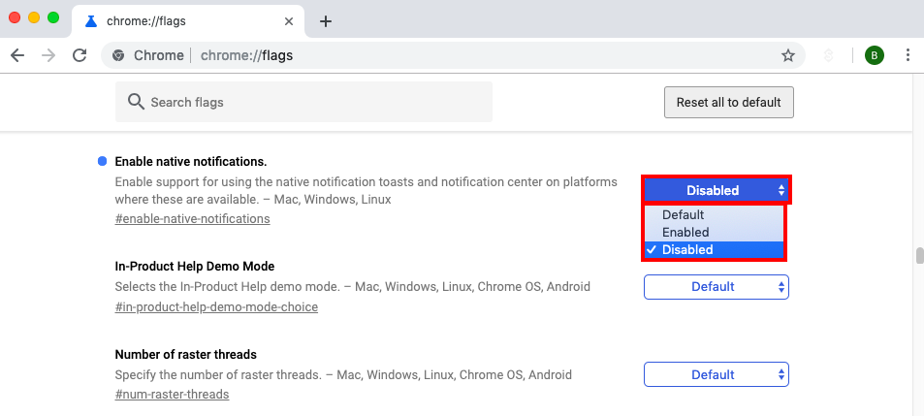
Task: Click Reset all to default button
Action: (x=729, y=102)
